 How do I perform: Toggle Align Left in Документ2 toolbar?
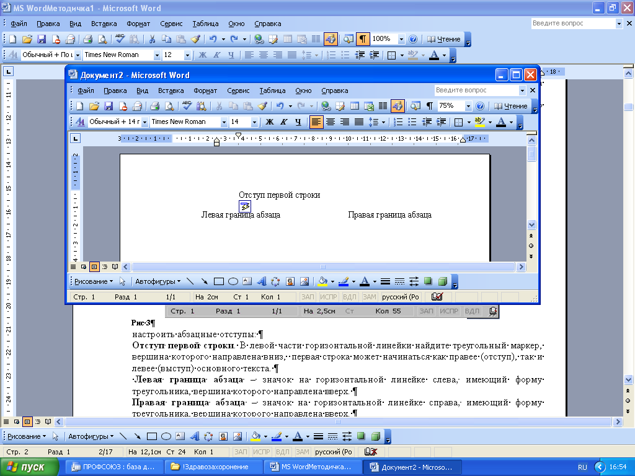point(316,121)
